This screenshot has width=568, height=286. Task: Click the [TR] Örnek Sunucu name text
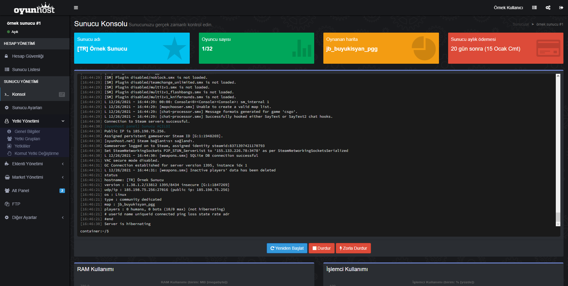(x=102, y=49)
